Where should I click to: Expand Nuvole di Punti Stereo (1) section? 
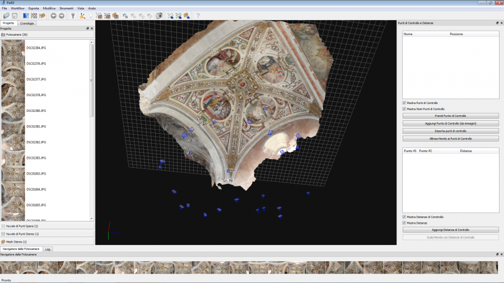(47, 234)
